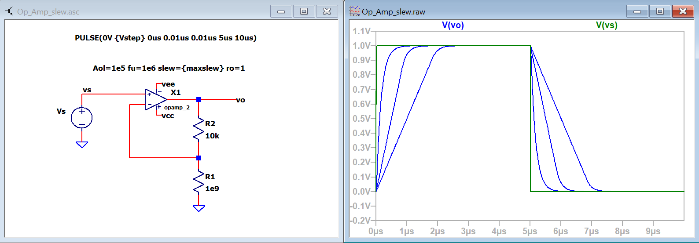
Task: Click the Aol=1e5 op-amp parameter text
Action: pos(169,68)
